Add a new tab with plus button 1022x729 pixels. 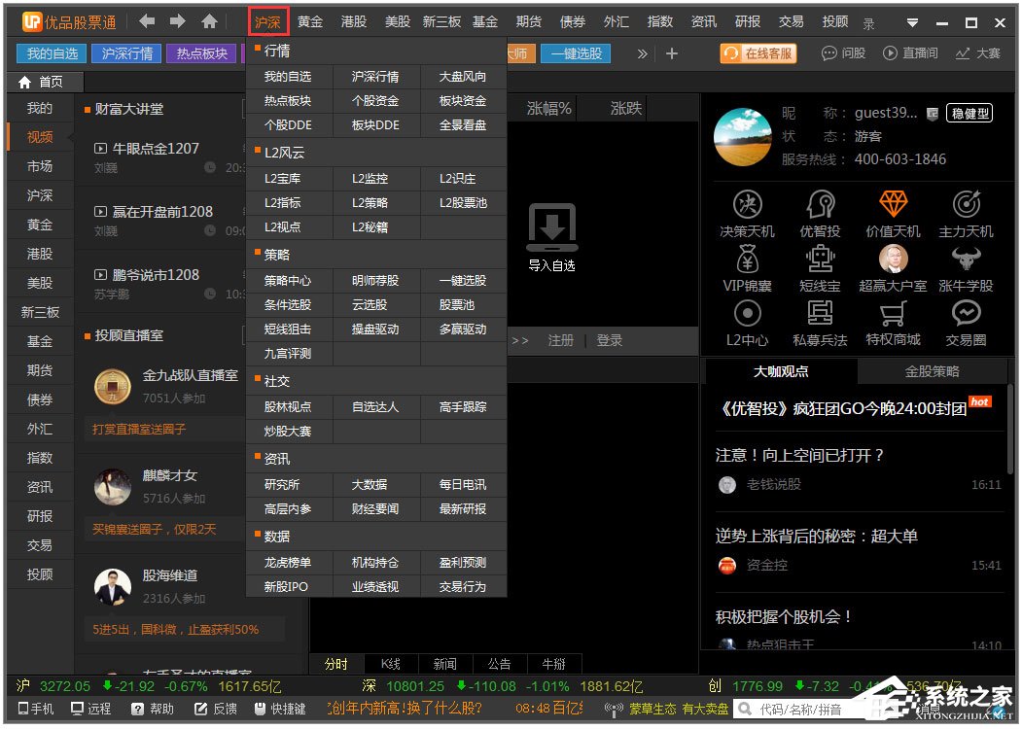[x=671, y=54]
